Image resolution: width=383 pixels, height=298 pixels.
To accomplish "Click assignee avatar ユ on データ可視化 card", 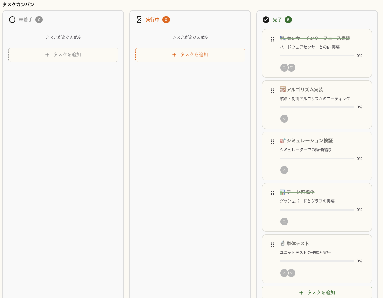I will 284,222.
